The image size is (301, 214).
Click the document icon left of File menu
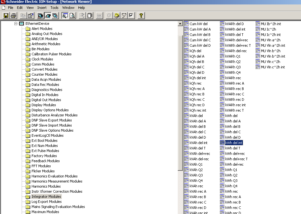tap(4, 8)
